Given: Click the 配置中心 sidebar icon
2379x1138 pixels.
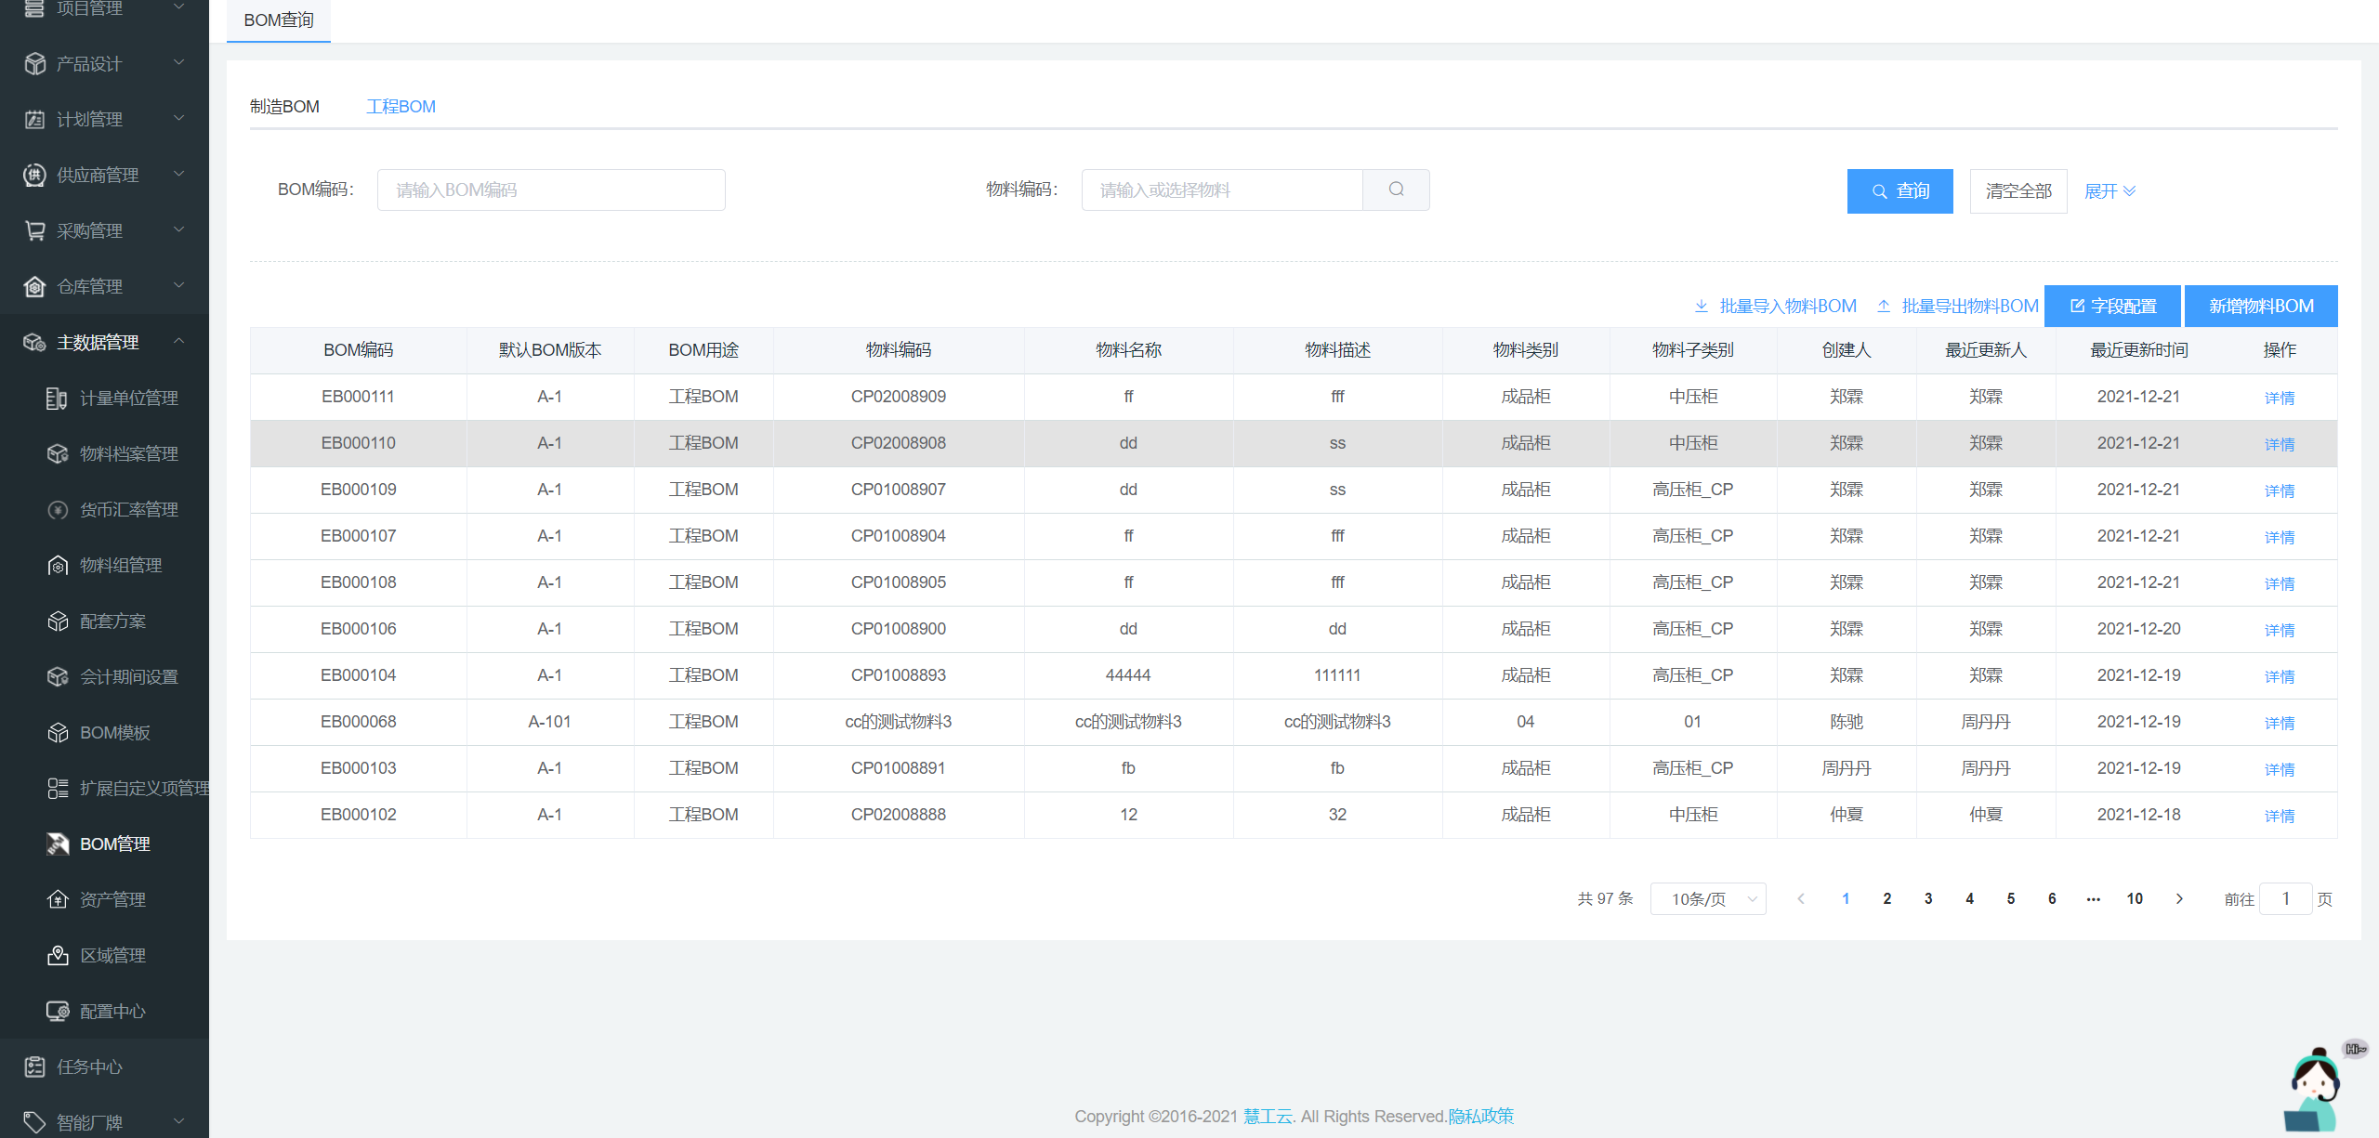Looking at the screenshot, I should (58, 1011).
